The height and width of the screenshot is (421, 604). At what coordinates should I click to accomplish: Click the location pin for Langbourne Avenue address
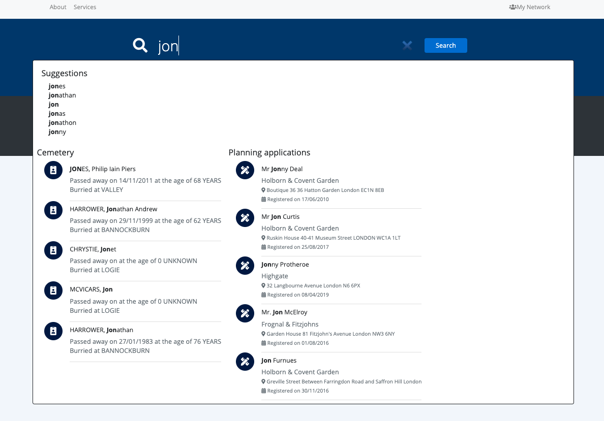click(x=263, y=285)
